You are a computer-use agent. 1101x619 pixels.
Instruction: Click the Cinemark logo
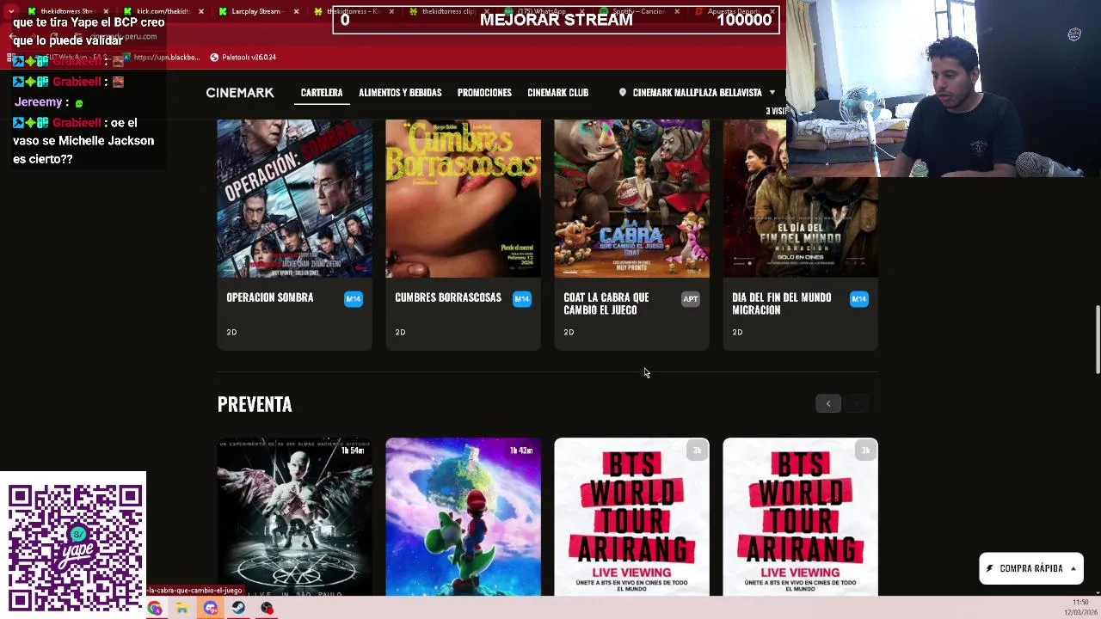240,93
